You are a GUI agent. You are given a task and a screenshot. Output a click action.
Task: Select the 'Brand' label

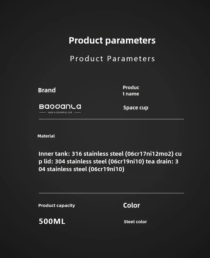point(47,90)
